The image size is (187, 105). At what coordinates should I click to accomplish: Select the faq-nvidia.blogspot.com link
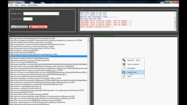pos(49,102)
